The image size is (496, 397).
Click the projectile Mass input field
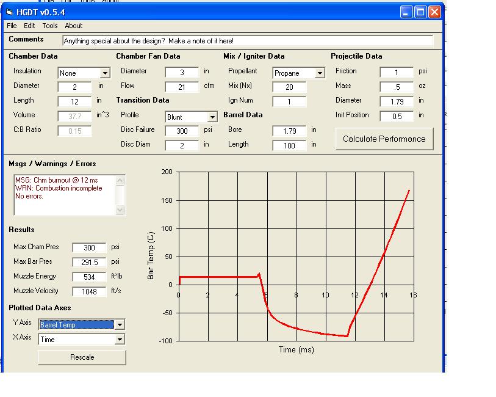click(x=397, y=87)
